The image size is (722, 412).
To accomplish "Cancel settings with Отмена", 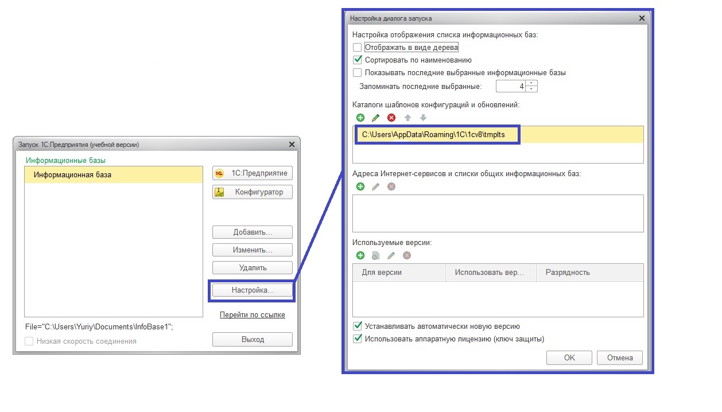I will pyautogui.click(x=620, y=357).
